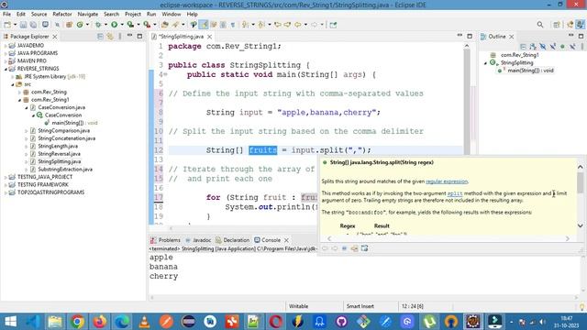Click the Javadoc tooltip vertical scrollbar
This screenshot has width=587, height=330.
point(581,183)
